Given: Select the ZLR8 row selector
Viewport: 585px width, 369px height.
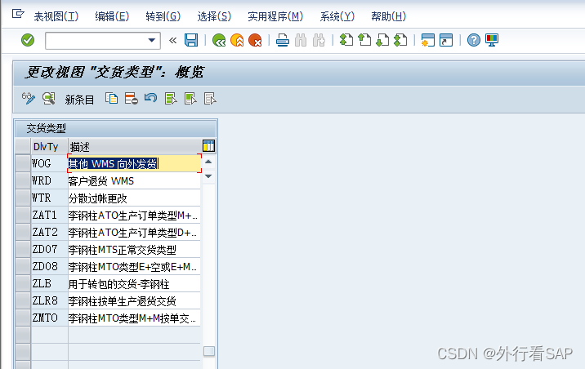Looking at the screenshot, I should [23, 300].
